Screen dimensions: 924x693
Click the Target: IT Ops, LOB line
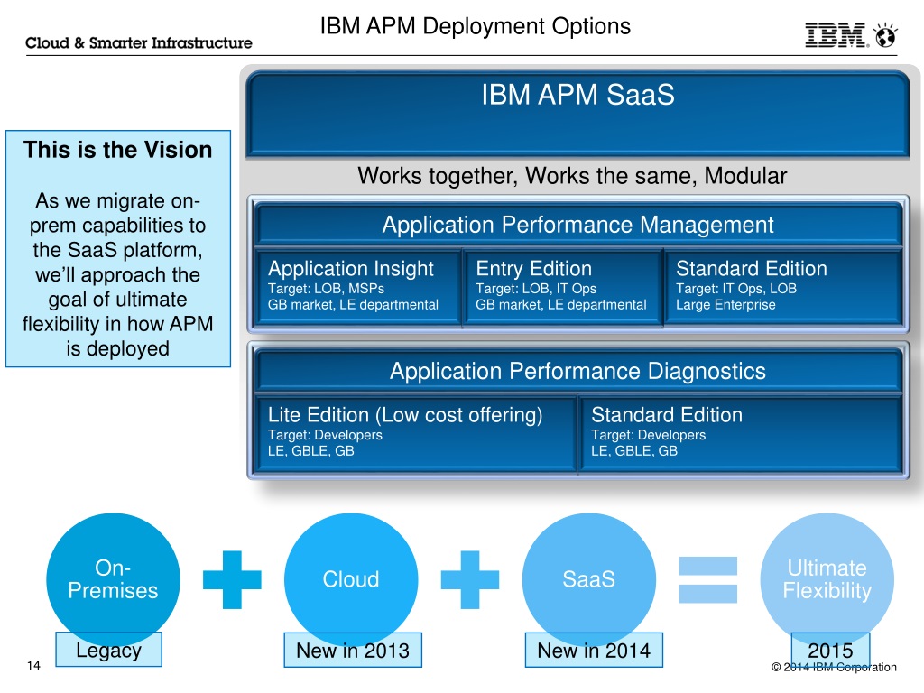(736, 289)
